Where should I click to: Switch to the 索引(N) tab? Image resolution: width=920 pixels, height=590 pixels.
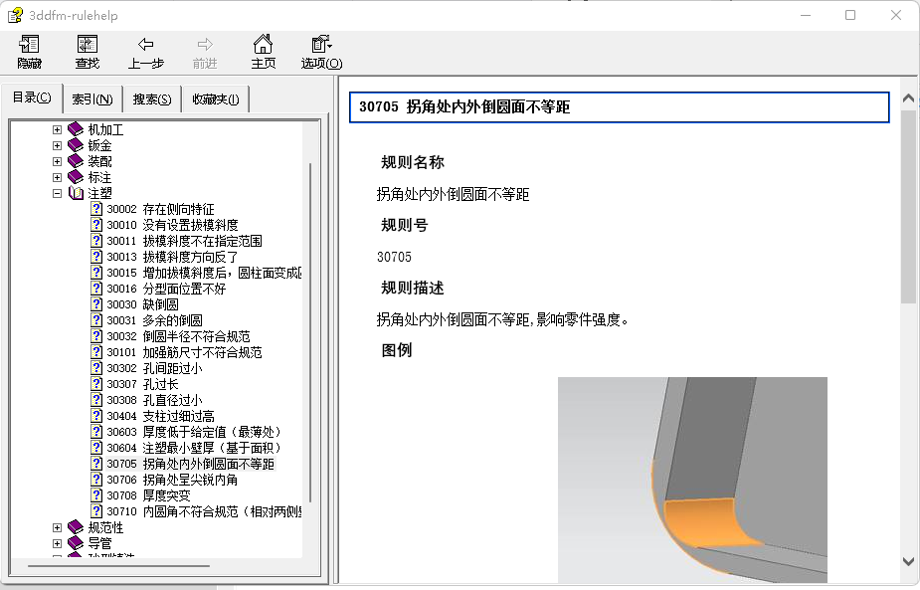click(92, 98)
